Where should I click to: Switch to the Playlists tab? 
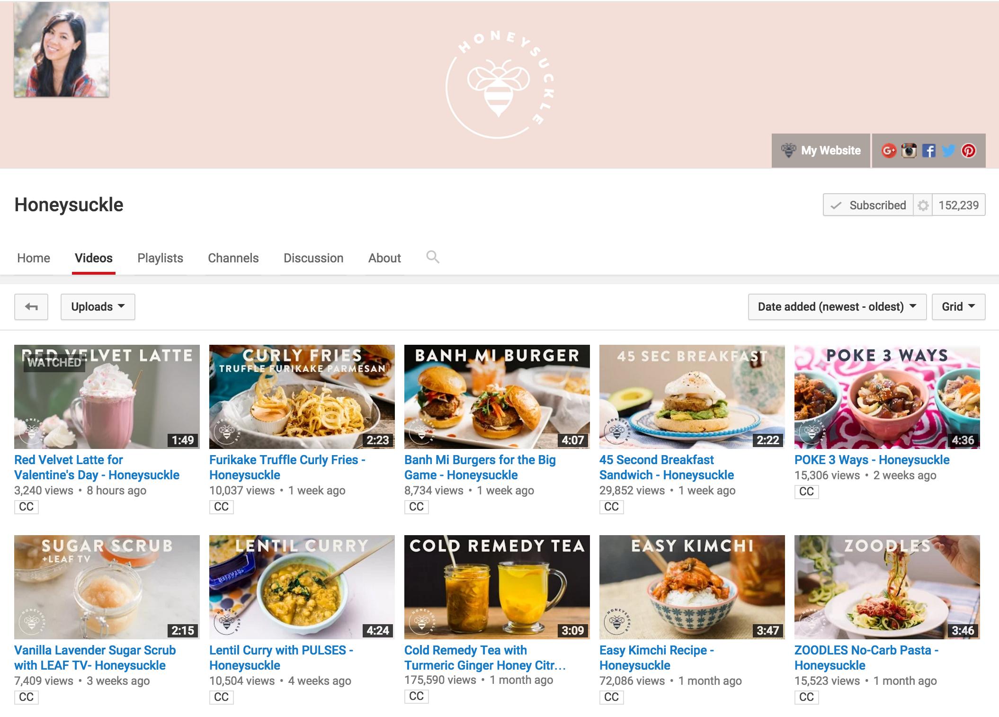[160, 258]
